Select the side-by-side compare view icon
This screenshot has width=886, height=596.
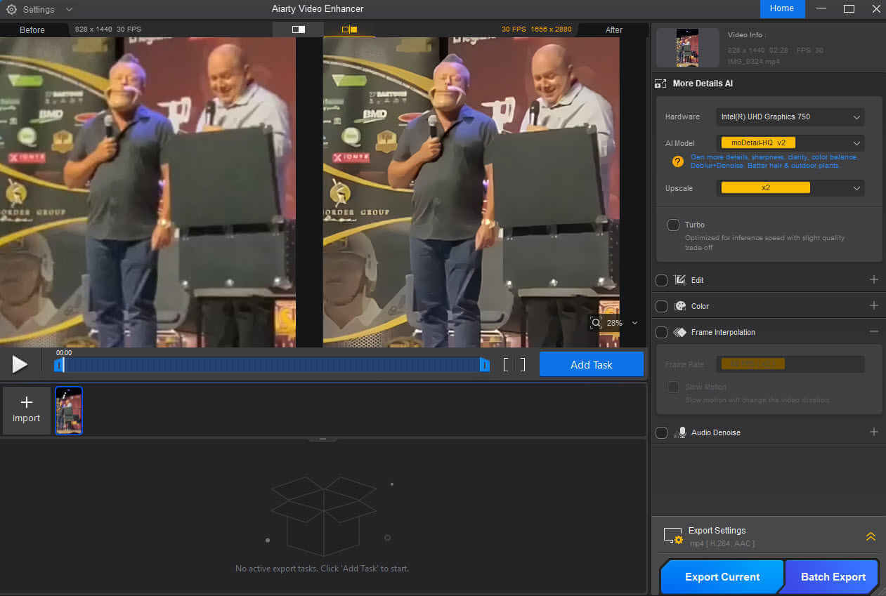point(349,29)
